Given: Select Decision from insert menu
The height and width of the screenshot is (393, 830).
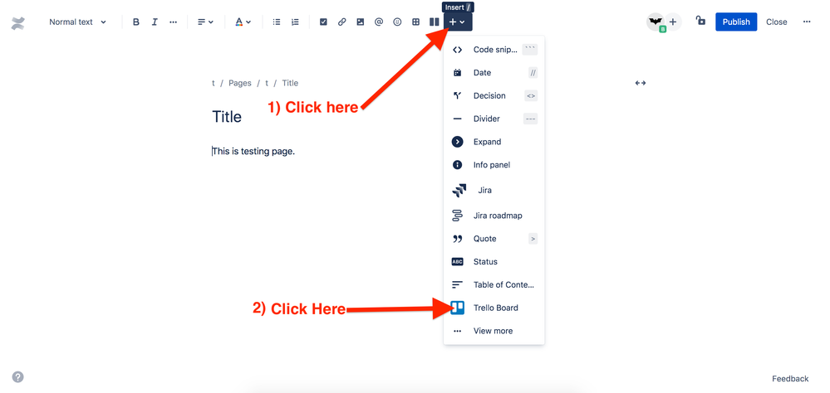Looking at the screenshot, I should coord(494,95).
